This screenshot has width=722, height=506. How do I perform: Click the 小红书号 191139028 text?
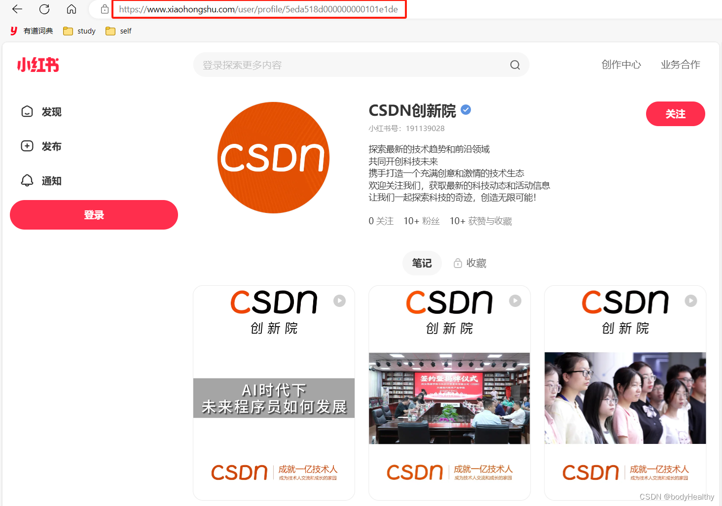click(406, 129)
